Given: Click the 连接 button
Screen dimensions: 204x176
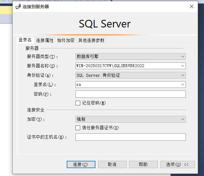Looking at the screenshot, I should pyautogui.click(x=81, y=164).
